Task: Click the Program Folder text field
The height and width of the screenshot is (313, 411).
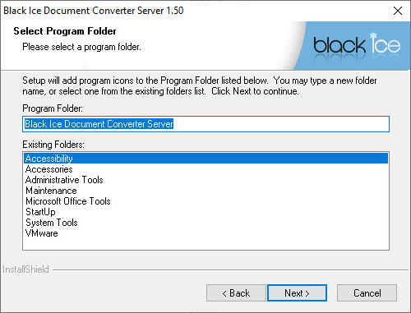Action: 205,124
